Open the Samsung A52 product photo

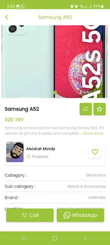click(x=54, y=62)
